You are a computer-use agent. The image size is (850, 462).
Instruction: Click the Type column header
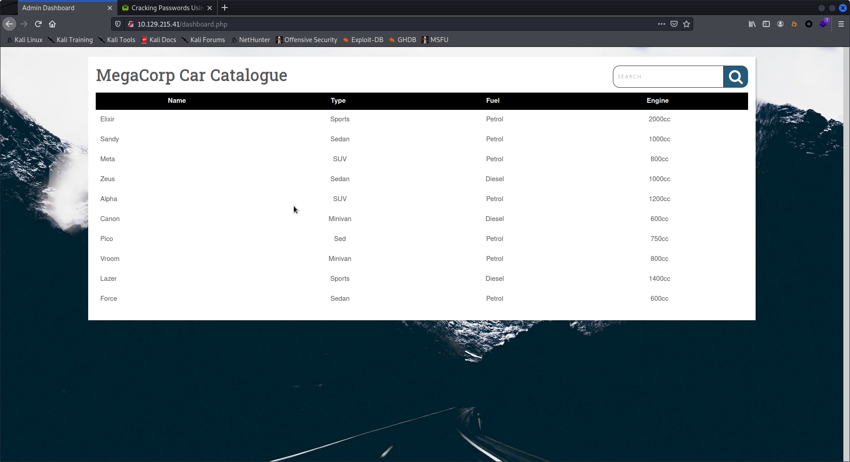[338, 101]
